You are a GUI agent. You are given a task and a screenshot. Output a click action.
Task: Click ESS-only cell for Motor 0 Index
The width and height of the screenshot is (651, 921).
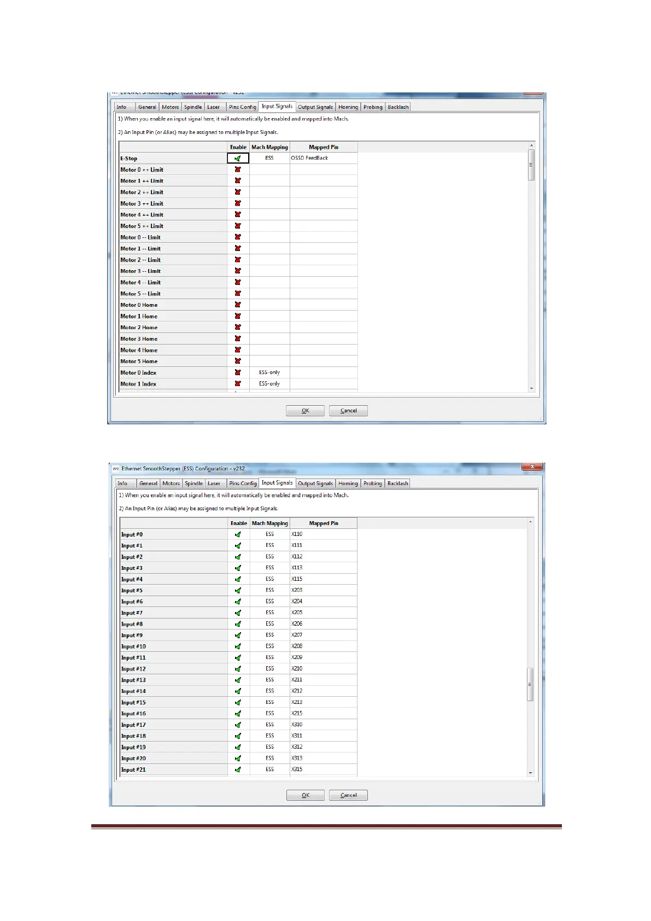(x=269, y=372)
